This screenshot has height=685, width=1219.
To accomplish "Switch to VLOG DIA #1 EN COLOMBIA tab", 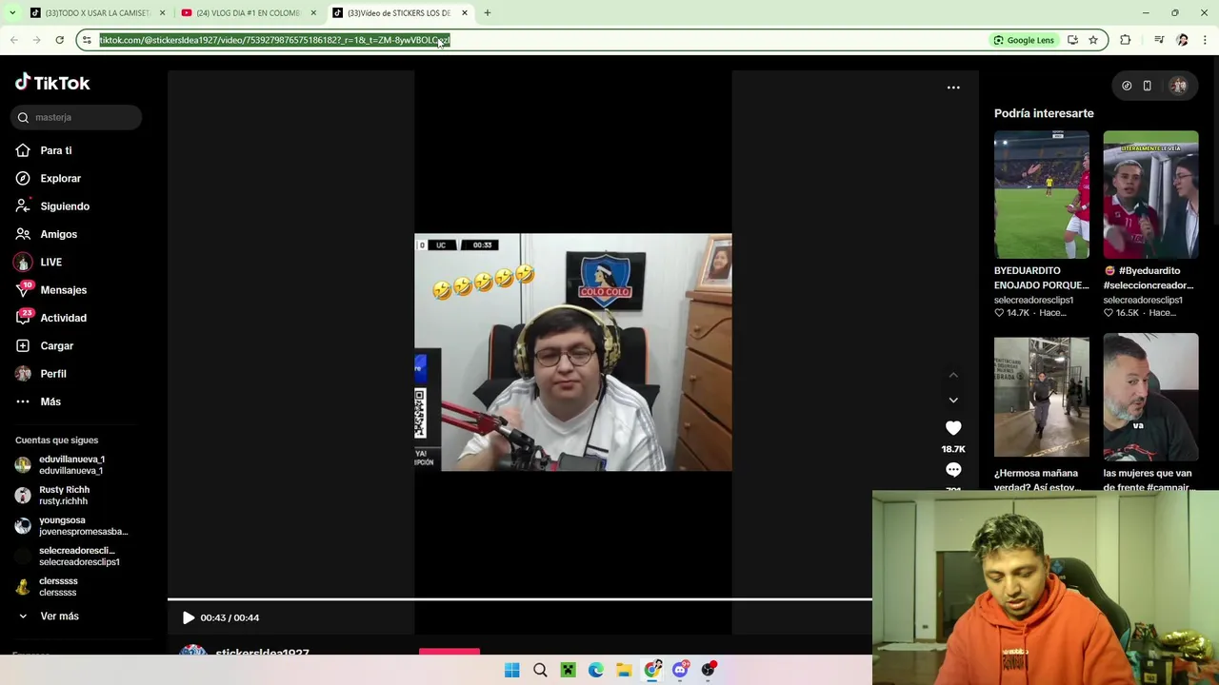I will point(248,13).
